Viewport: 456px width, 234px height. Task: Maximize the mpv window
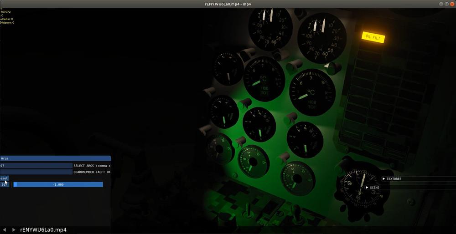[447, 4]
